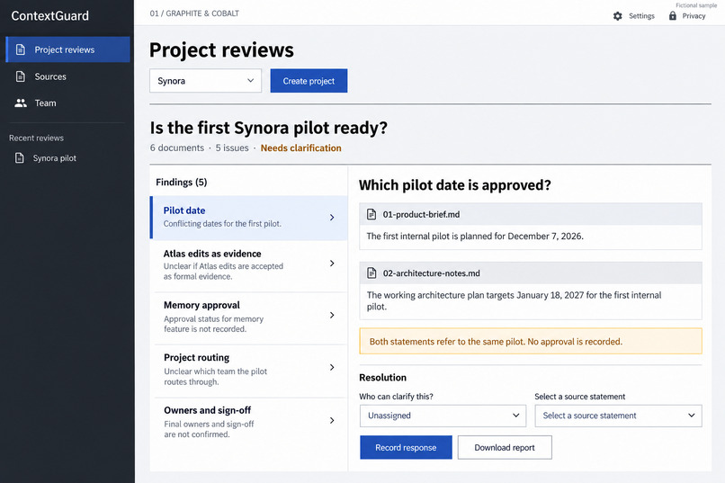The height and width of the screenshot is (483, 725).
Task: Expand the Owners and sign-off chevron
Action: pyautogui.click(x=332, y=420)
